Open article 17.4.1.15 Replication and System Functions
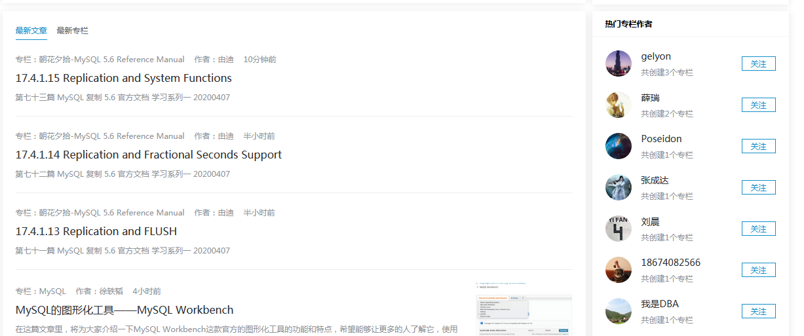This screenshot has height=336, width=804. 124,78
